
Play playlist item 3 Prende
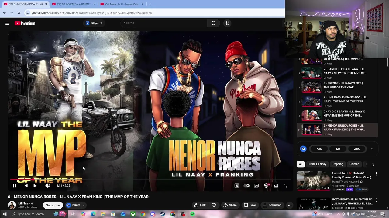click(337, 87)
